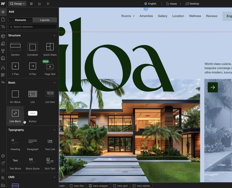Click the rocket-style icon below the gear

pyautogui.click(x=3, y=163)
